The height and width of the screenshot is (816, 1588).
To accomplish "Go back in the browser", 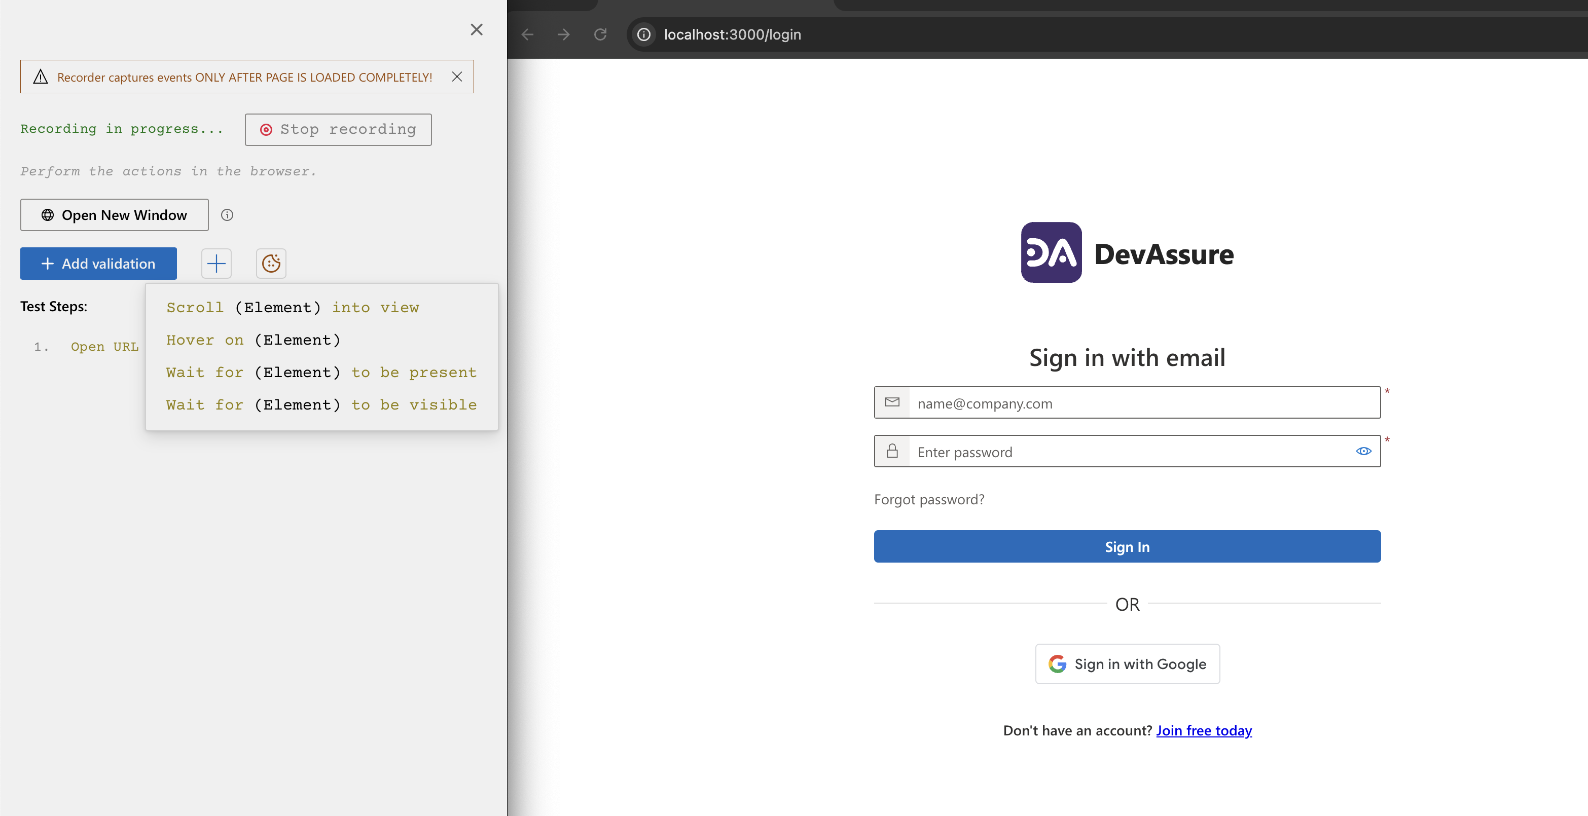I will (527, 34).
